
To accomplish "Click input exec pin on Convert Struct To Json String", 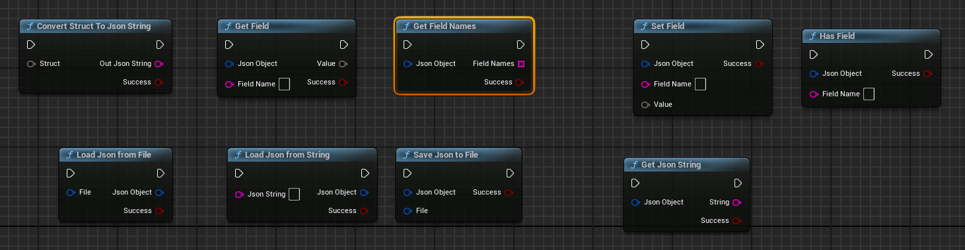I will tap(31, 45).
